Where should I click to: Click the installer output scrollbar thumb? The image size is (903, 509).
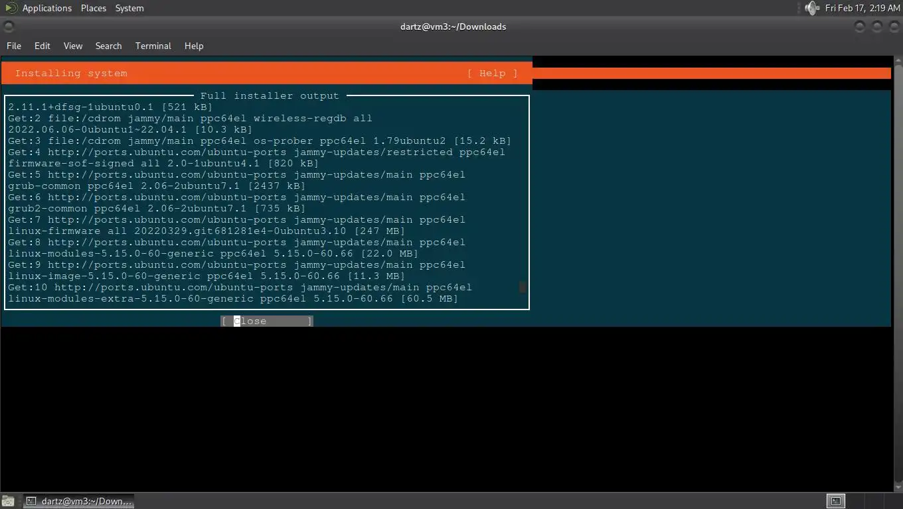click(x=523, y=287)
